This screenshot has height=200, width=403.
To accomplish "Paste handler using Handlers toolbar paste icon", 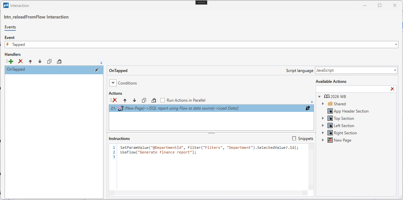I will [59, 61].
